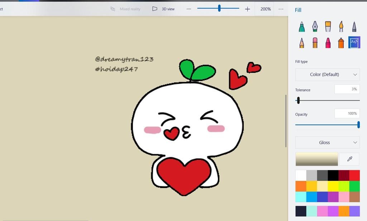Viewport: 367px width, 221px height.
Task: Pick the violet custom color swatch
Action: (x=333, y=211)
